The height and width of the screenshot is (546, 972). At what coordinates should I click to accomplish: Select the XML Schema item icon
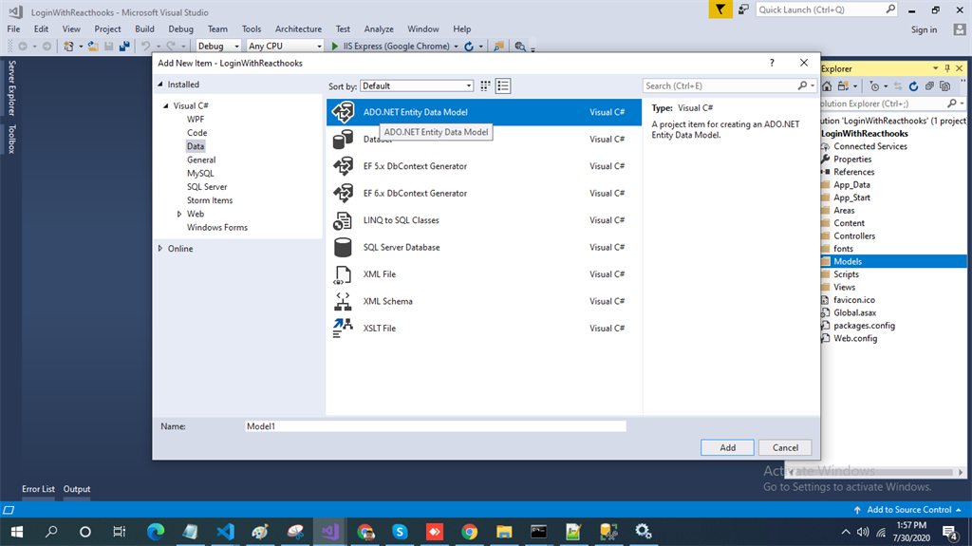(x=343, y=301)
